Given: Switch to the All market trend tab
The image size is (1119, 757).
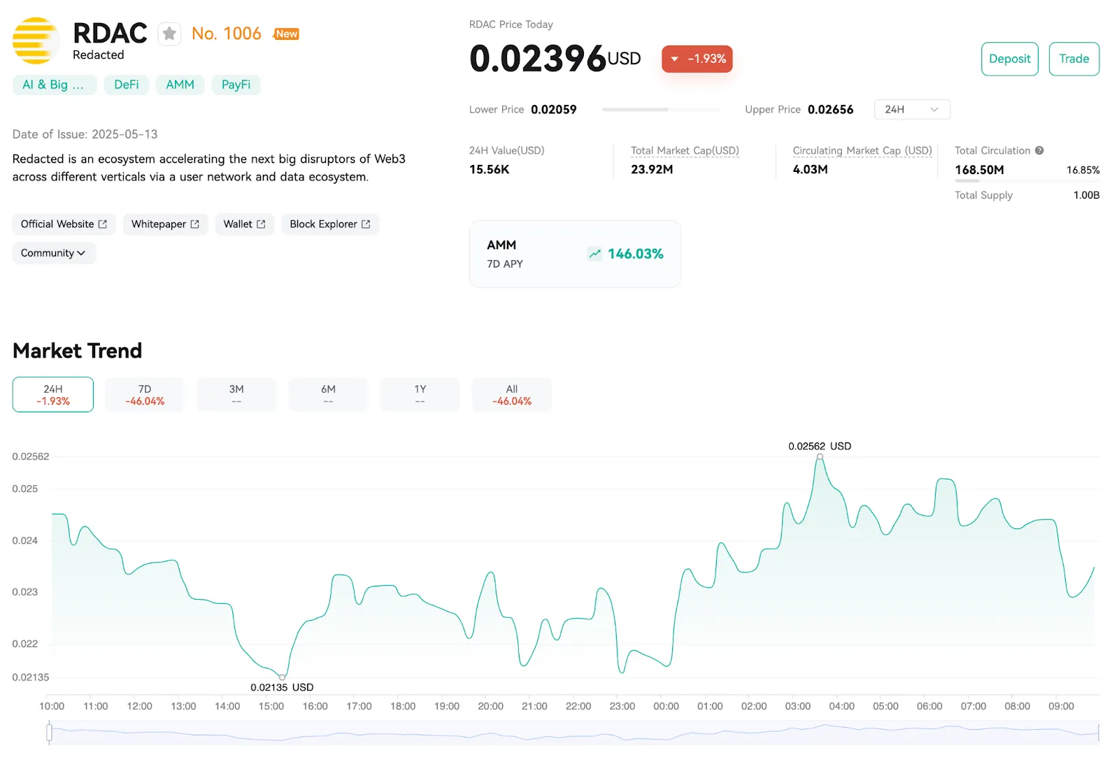Looking at the screenshot, I should tap(512, 394).
